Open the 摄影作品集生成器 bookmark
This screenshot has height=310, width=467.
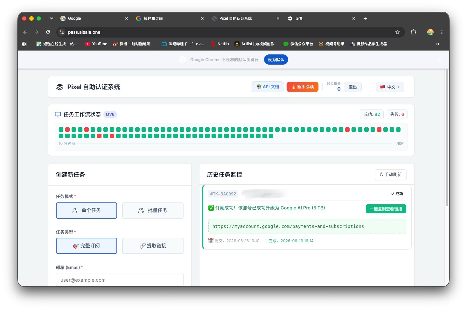click(x=368, y=44)
